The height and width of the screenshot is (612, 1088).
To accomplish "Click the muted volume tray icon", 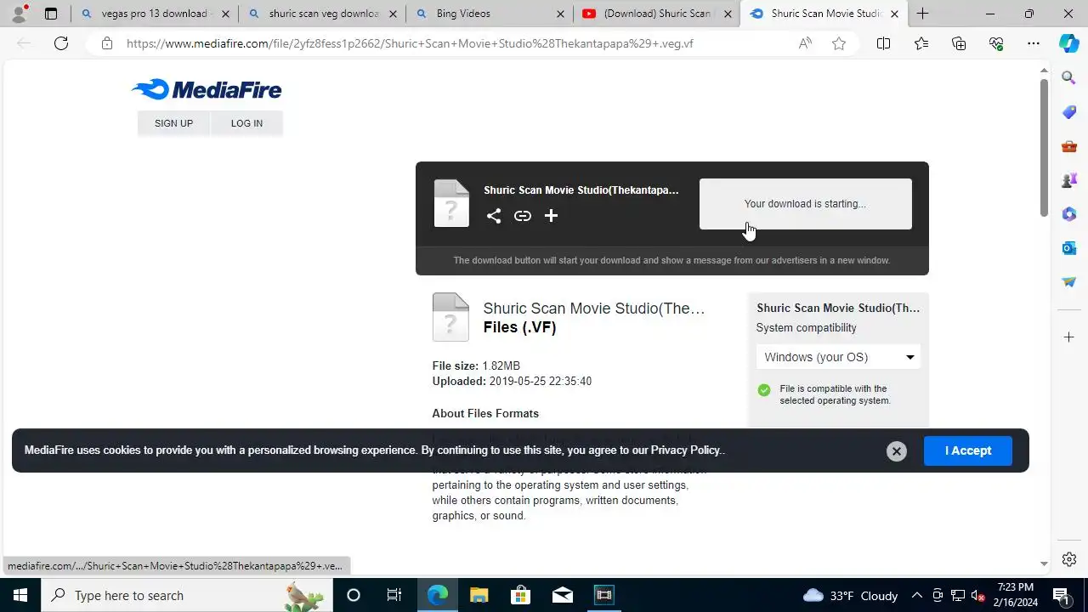I will point(978,595).
